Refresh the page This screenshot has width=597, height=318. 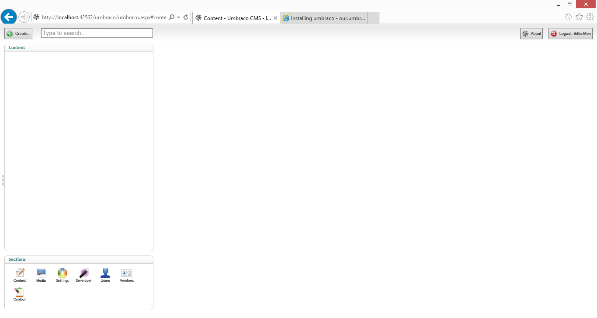coord(186,17)
